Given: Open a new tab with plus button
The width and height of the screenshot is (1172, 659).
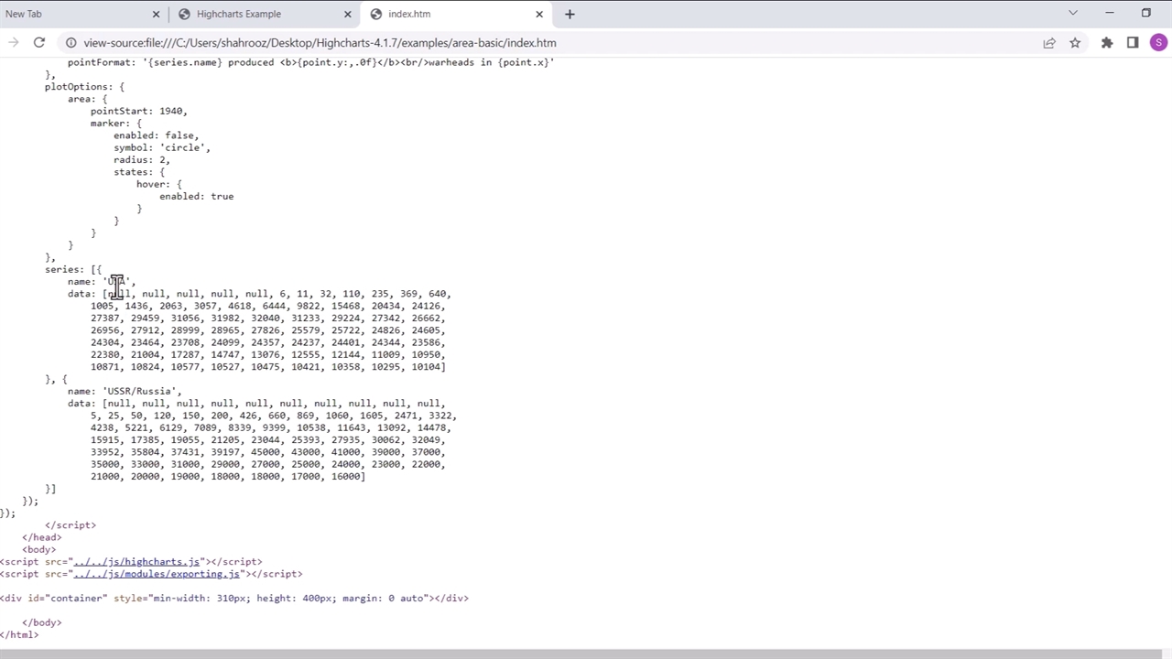Looking at the screenshot, I should click(x=570, y=14).
